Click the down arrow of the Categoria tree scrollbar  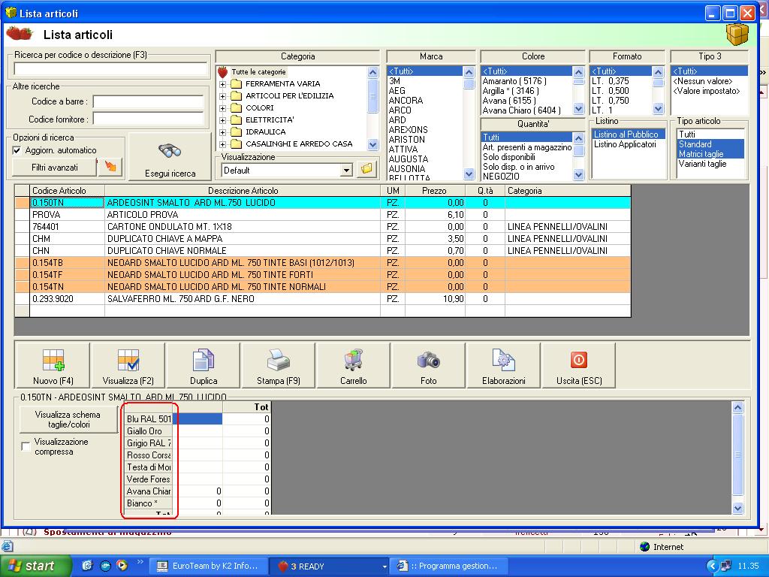372,145
